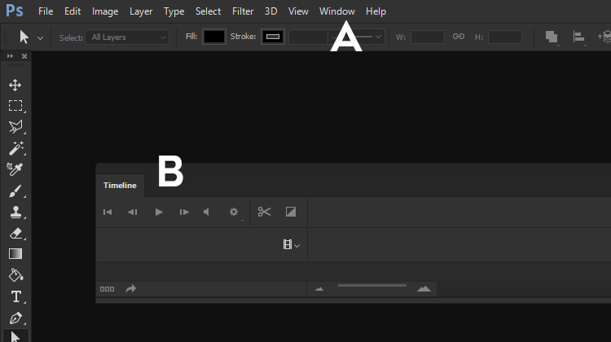Play the Timeline animation
Screen dimensions: 611x342
click(159, 212)
